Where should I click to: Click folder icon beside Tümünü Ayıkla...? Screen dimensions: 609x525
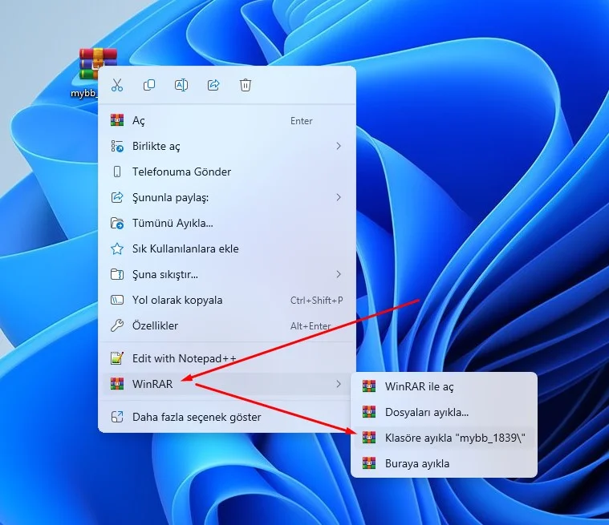117,223
